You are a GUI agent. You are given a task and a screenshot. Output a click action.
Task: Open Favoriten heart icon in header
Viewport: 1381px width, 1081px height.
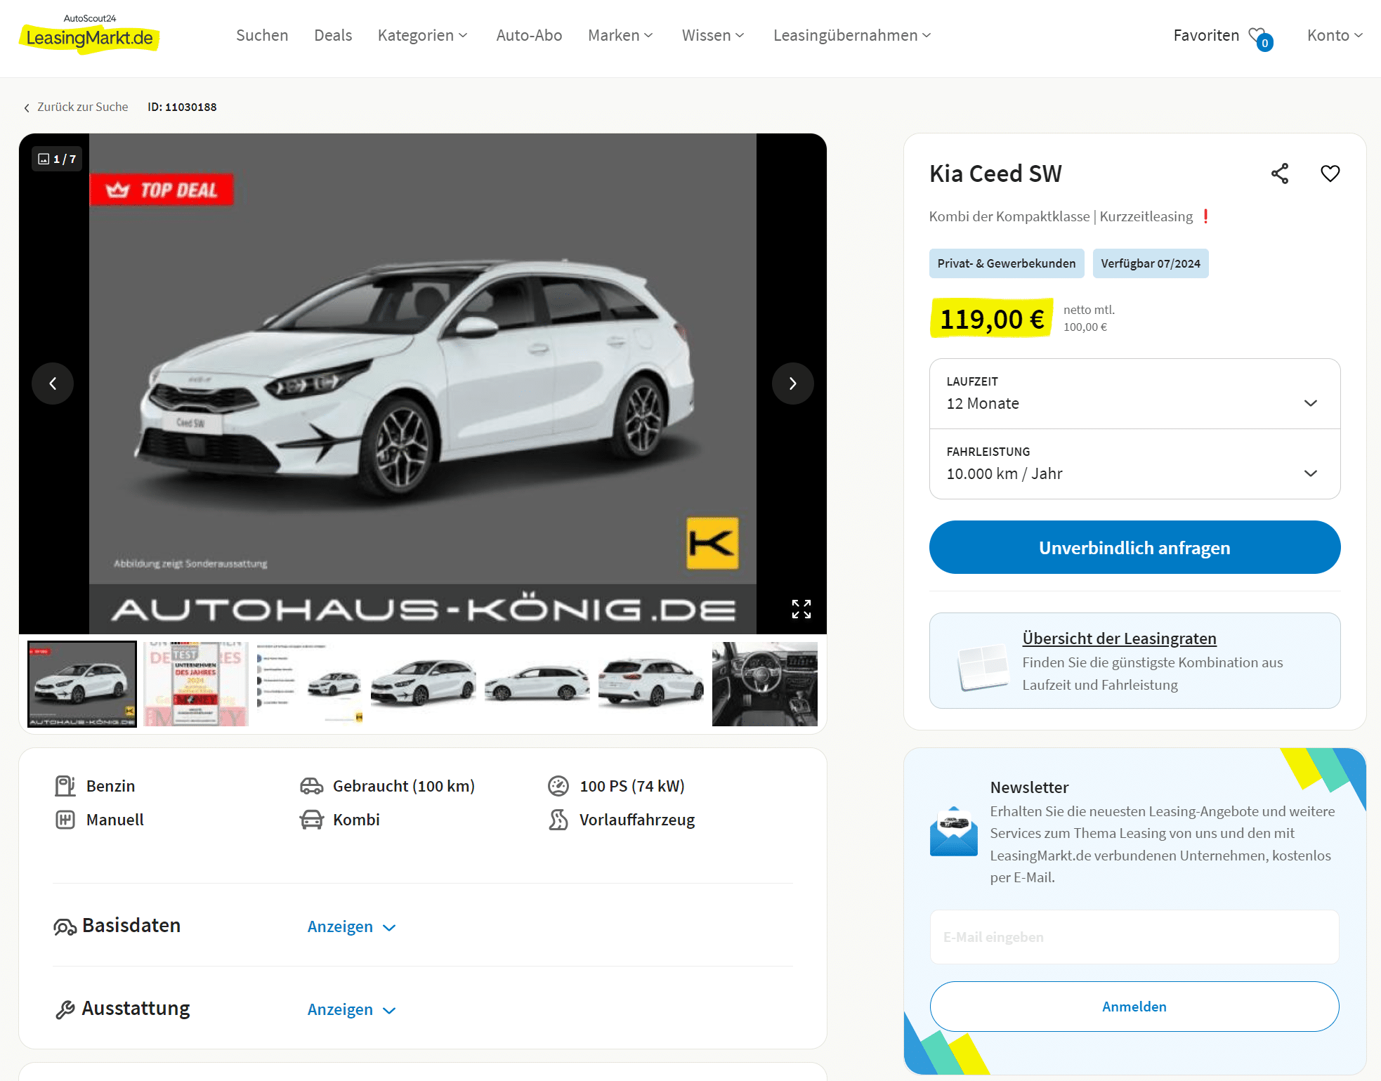click(x=1259, y=37)
